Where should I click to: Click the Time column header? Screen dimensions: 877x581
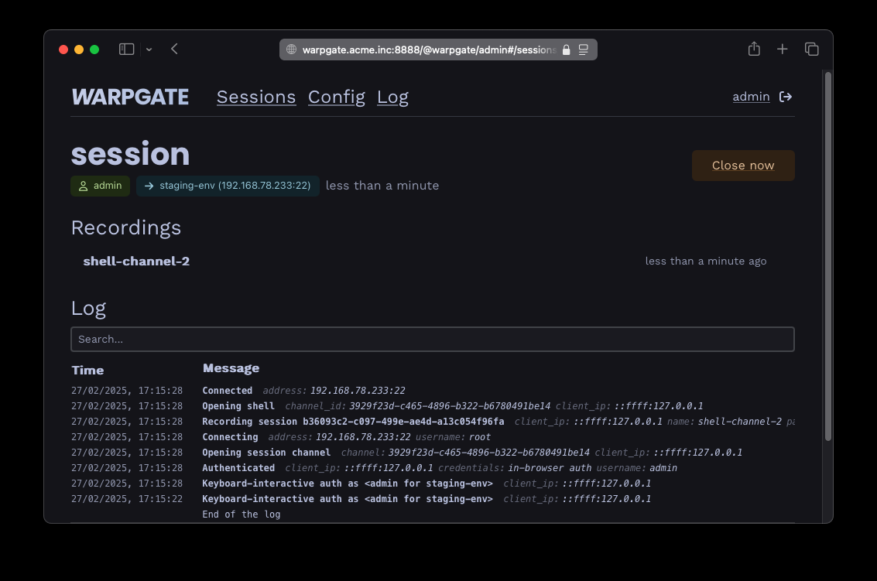tap(87, 371)
